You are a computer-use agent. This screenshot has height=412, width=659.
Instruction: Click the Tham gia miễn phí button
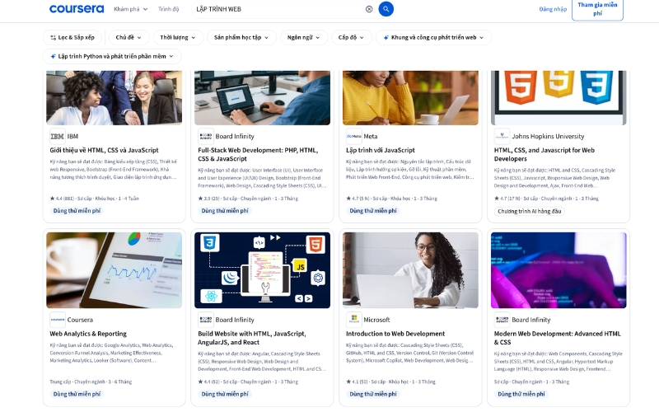[x=597, y=9]
